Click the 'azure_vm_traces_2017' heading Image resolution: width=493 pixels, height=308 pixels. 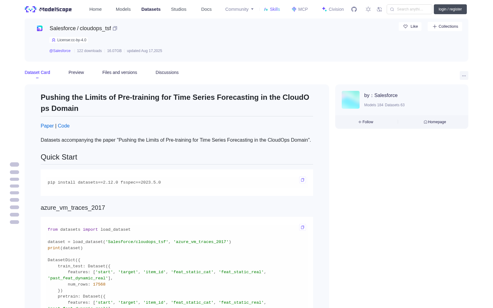[x=73, y=208]
